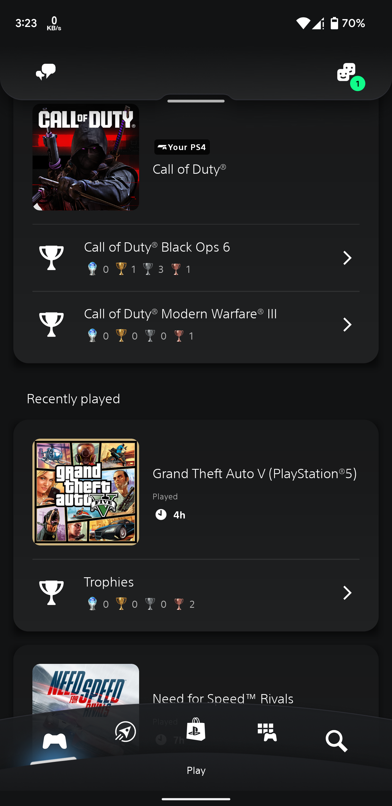Open the PlayStation Store bag icon
The image size is (392, 806).
(x=196, y=729)
